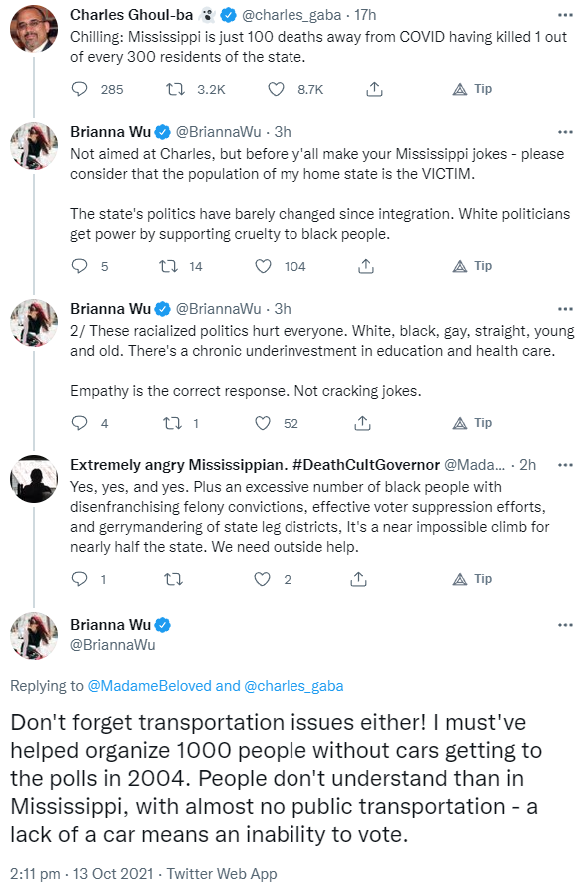Reply to Charles Ghoul-ba's tweet
Screen dimensions: 583x893
click(x=79, y=89)
